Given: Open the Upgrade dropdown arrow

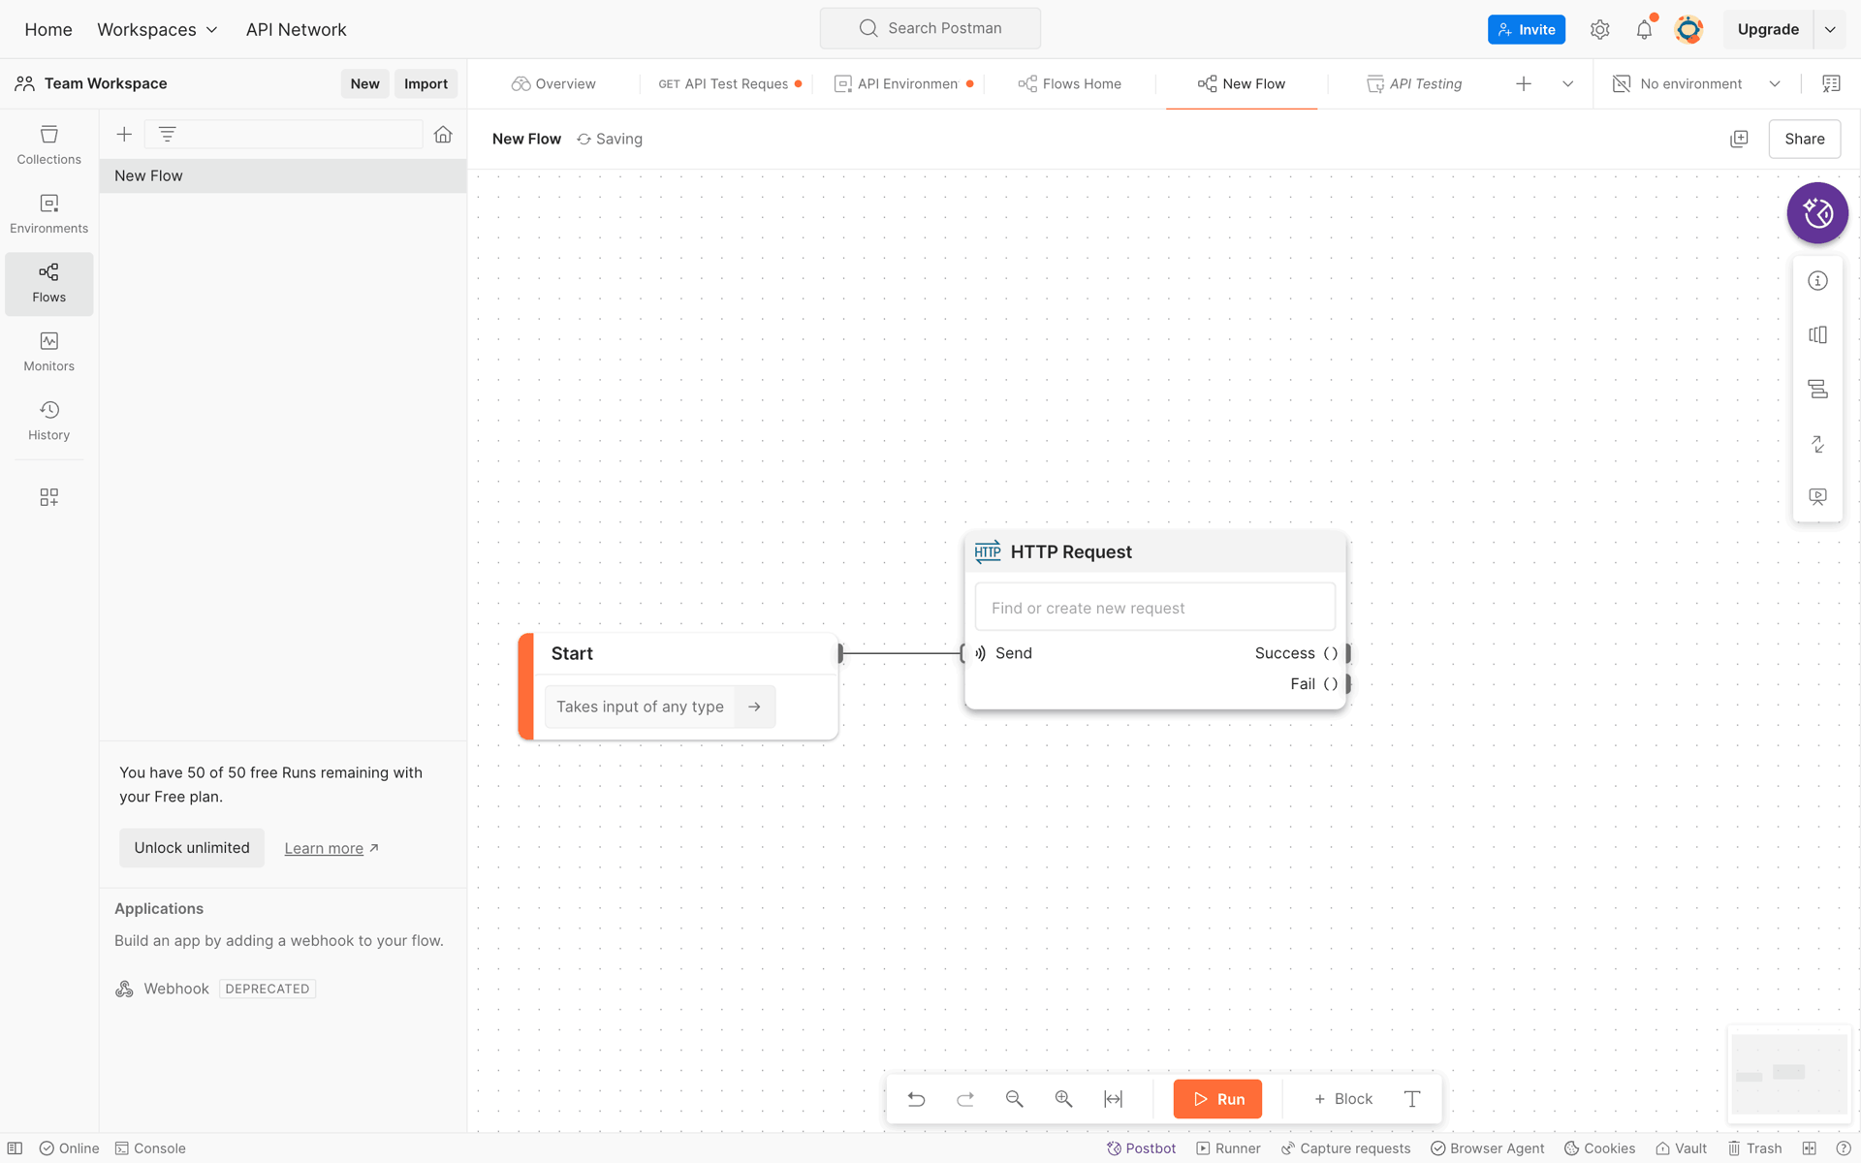Looking at the screenshot, I should point(1830,29).
